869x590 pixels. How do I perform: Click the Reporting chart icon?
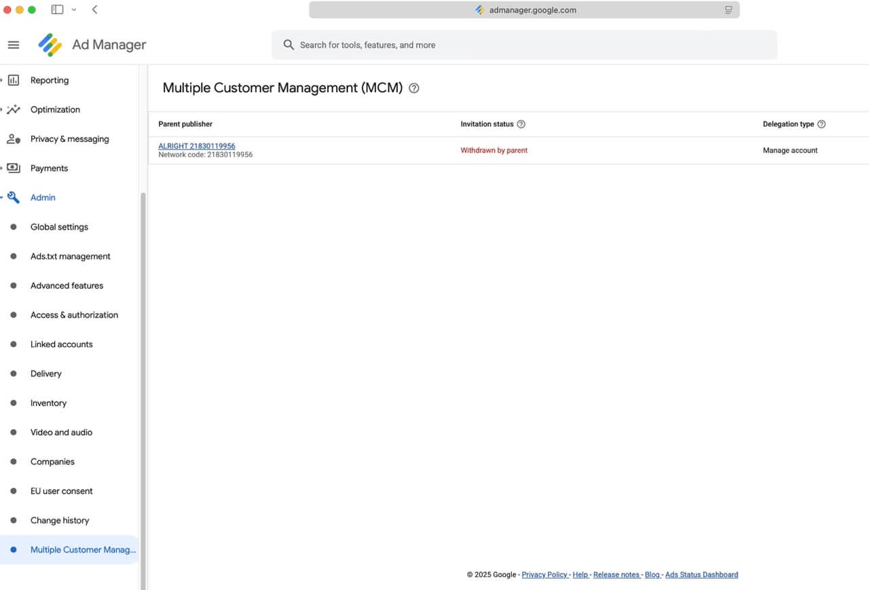pos(13,80)
